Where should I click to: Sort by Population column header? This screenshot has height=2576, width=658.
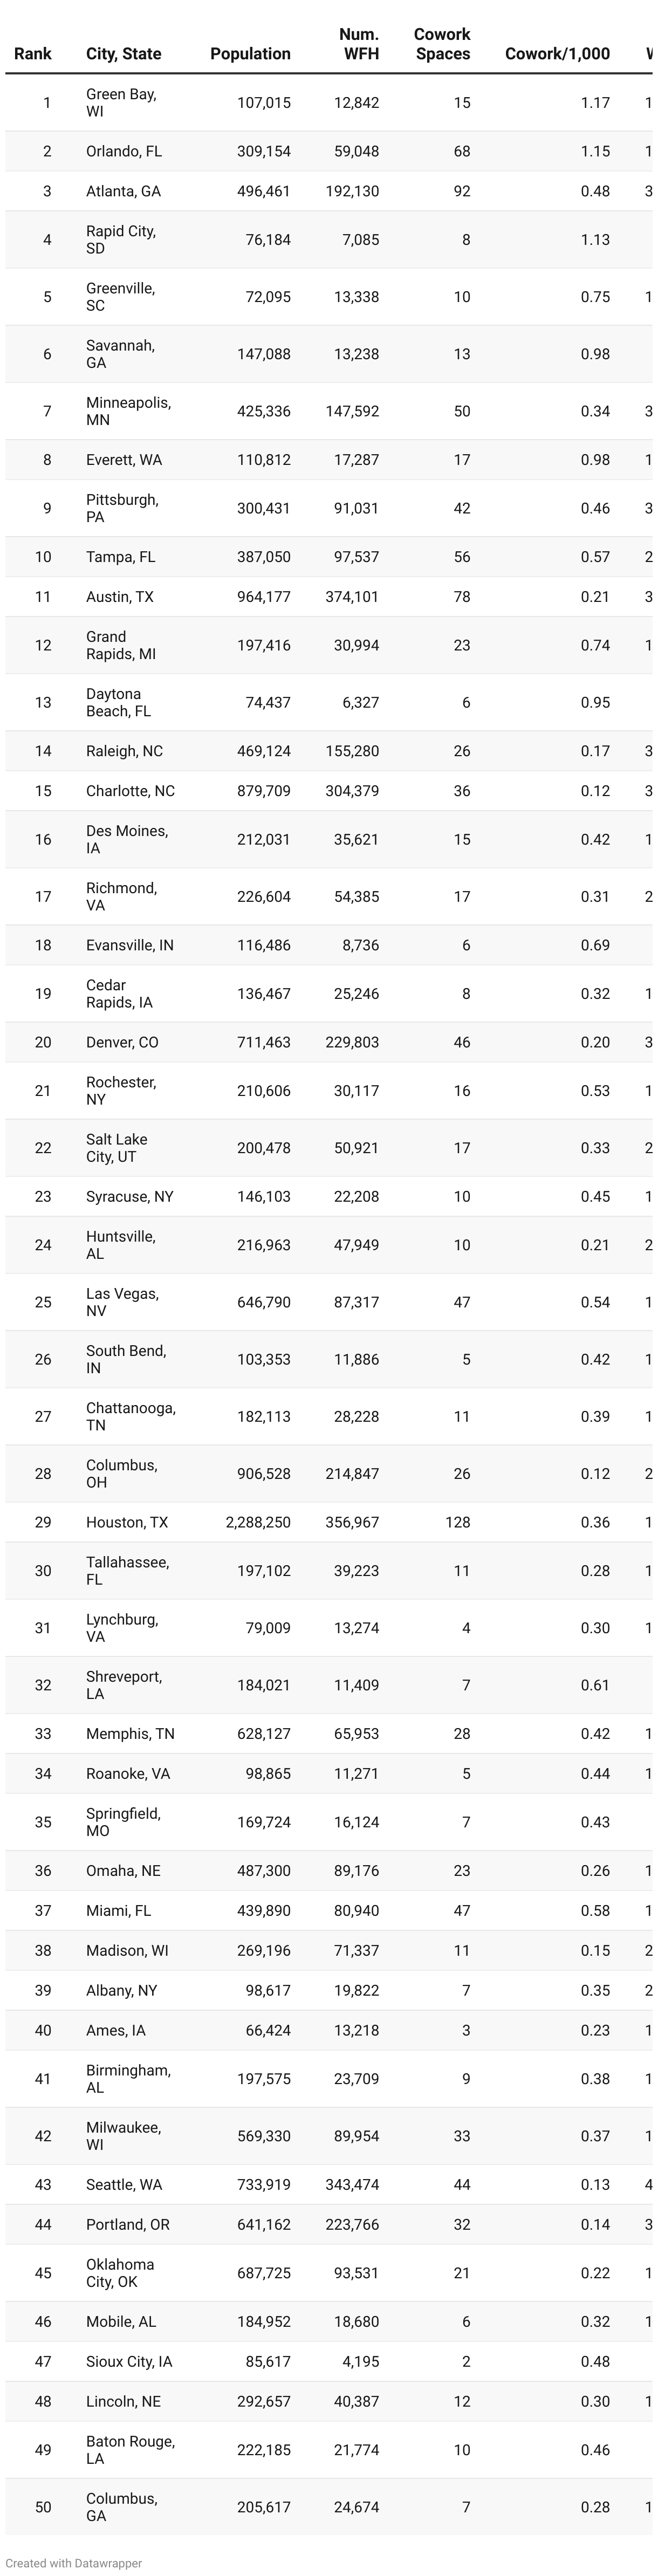(250, 54)
